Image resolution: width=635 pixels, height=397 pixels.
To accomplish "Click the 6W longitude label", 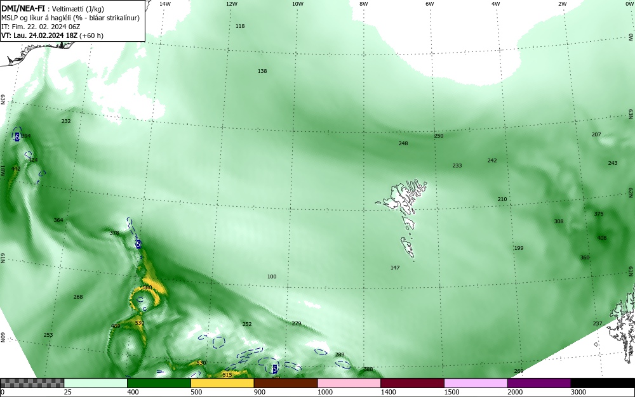I will (x=430, y=4).
